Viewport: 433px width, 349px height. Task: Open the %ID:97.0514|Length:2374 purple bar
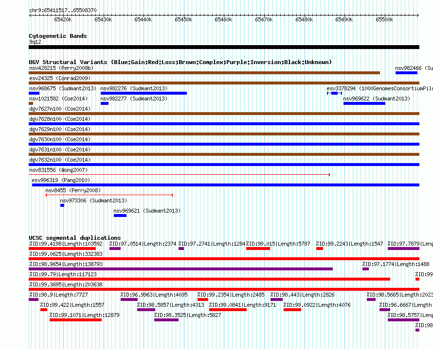pos(115,249)
